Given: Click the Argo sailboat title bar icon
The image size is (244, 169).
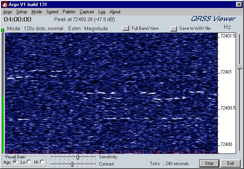Looking at the screenshot, I should (5, 5).
